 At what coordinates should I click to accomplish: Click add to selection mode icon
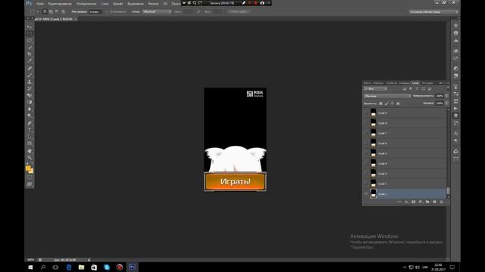51,12
